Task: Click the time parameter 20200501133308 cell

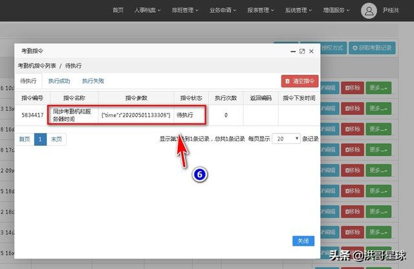Action: click(x=136, y=115)
